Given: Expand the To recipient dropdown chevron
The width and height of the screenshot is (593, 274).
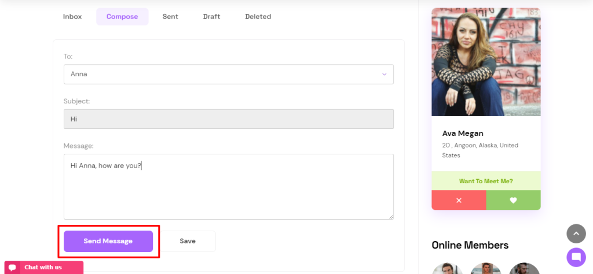Looking at the screenshot, I should point(384,74).
